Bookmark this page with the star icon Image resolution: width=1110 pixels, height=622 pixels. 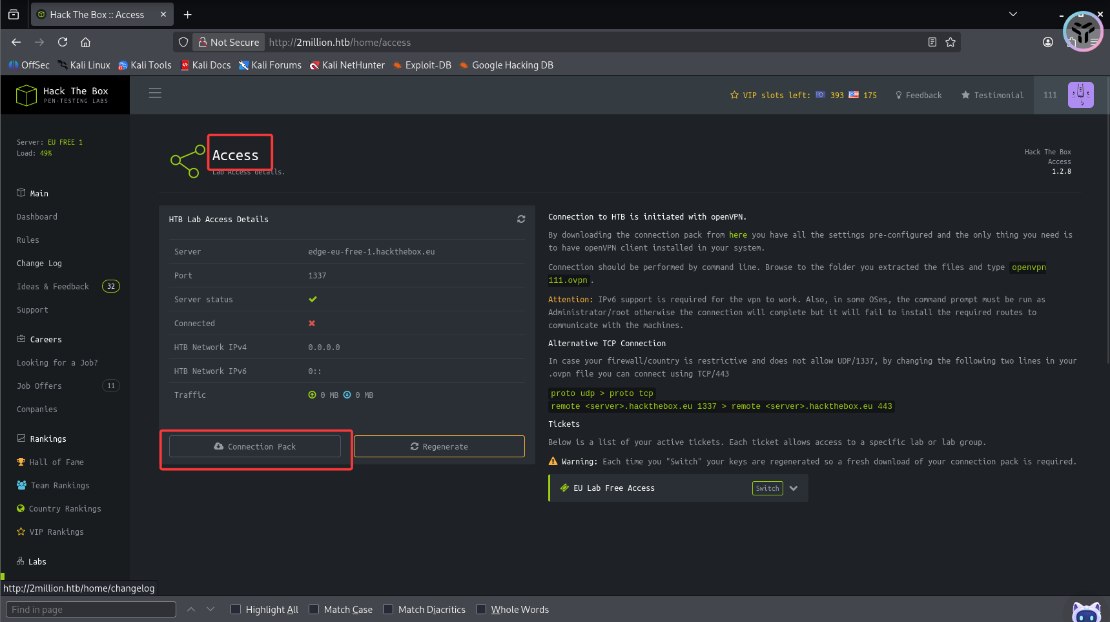click(x=951, y=42)
